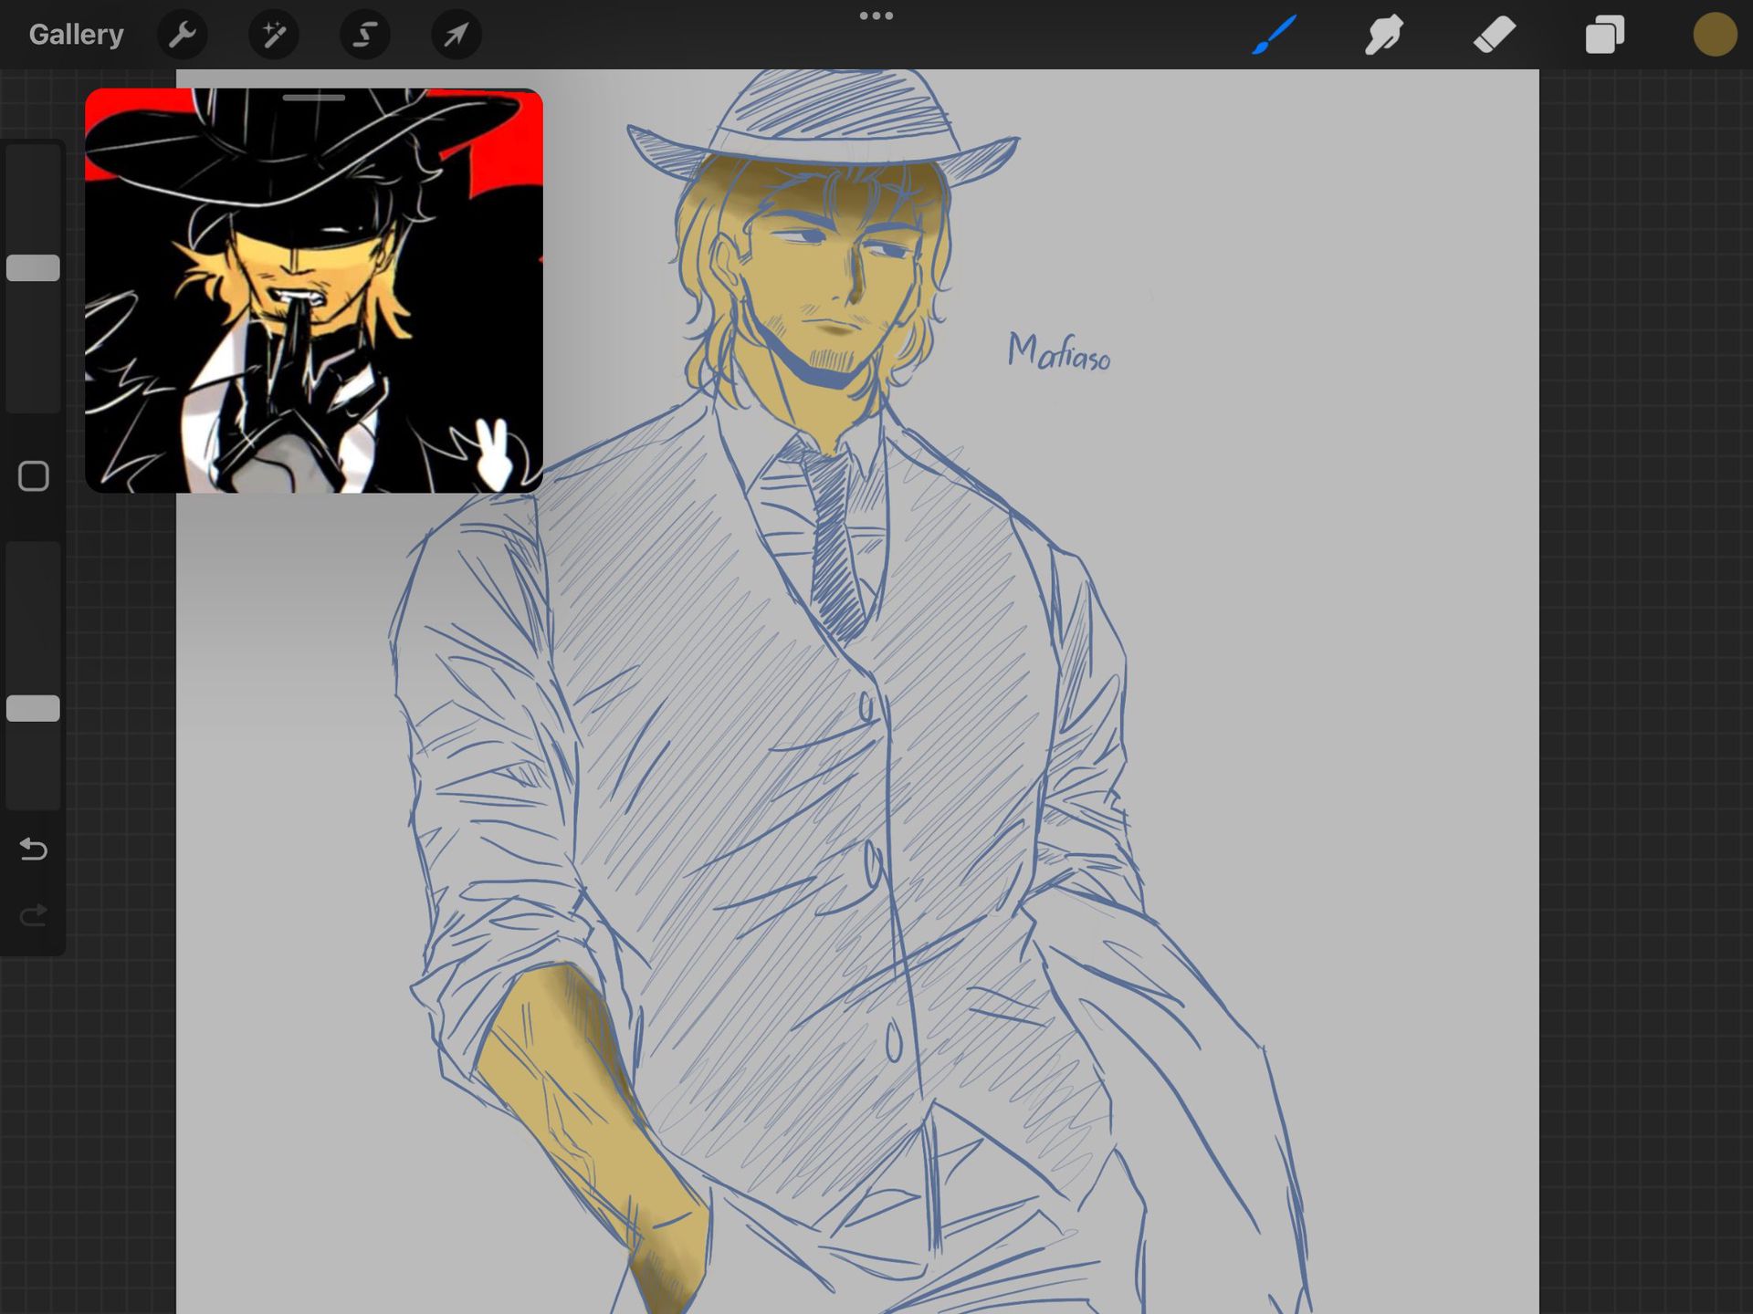Tap the brush size slider handle
Screen dimensions: 1753x1314
[34, 267]
